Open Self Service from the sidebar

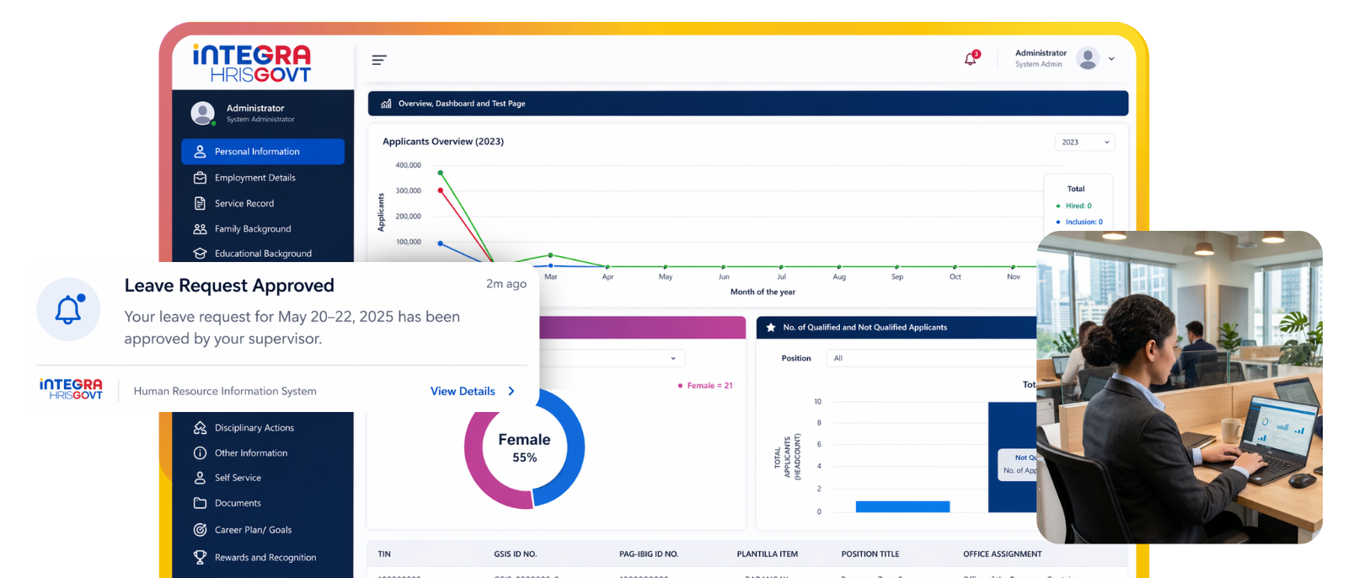pyautogui.click(x=238, y=478)
